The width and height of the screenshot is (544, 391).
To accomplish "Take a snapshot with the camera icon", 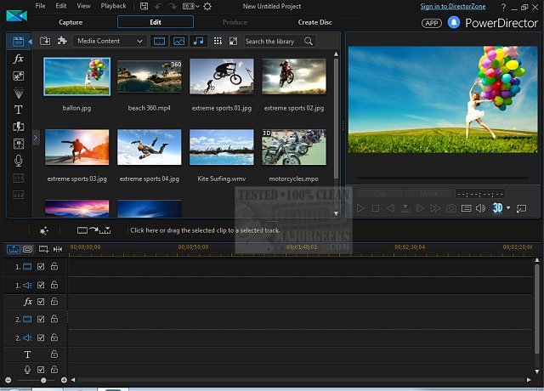I will click(x=451, y=208).
